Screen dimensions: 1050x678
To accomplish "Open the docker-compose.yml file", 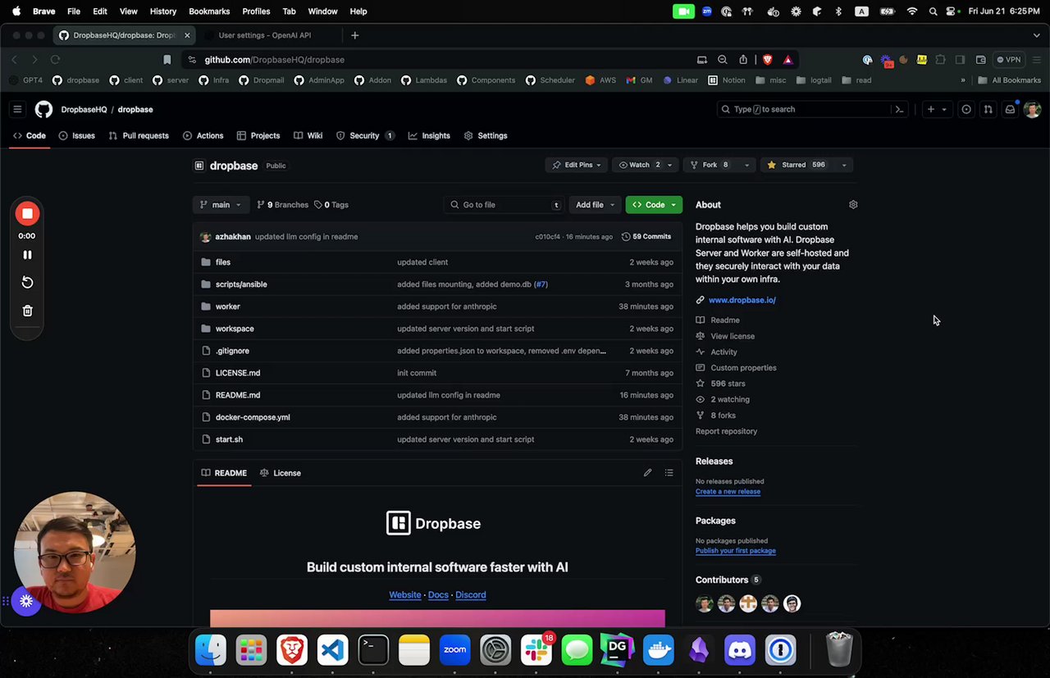I will pyautogui.click(x=253, y=417).
